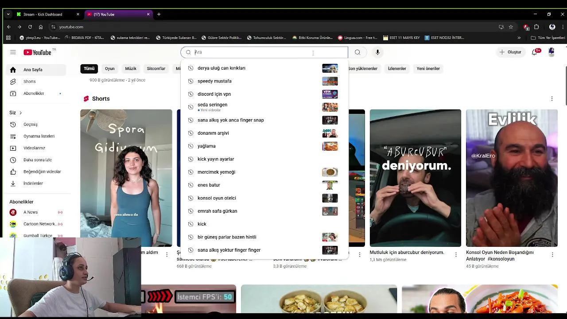Open options for Konsol Oyun short

[552, 254]
